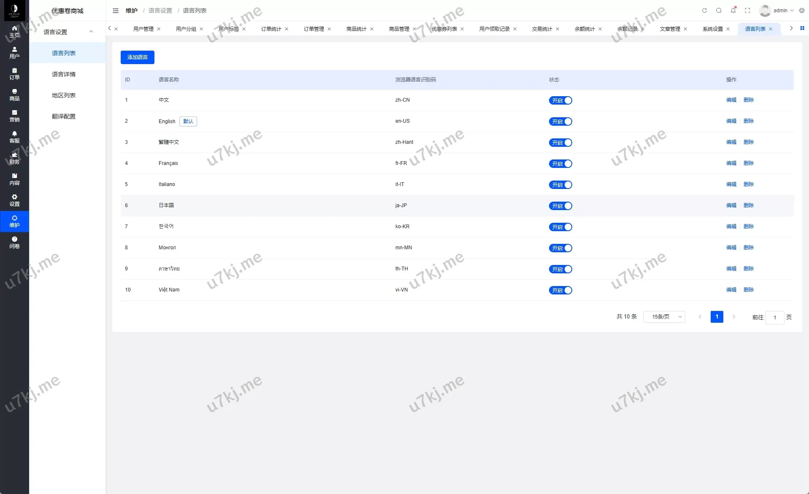809x494 pixels.
Task: Open the admin account dropdown
Action: 781,11
